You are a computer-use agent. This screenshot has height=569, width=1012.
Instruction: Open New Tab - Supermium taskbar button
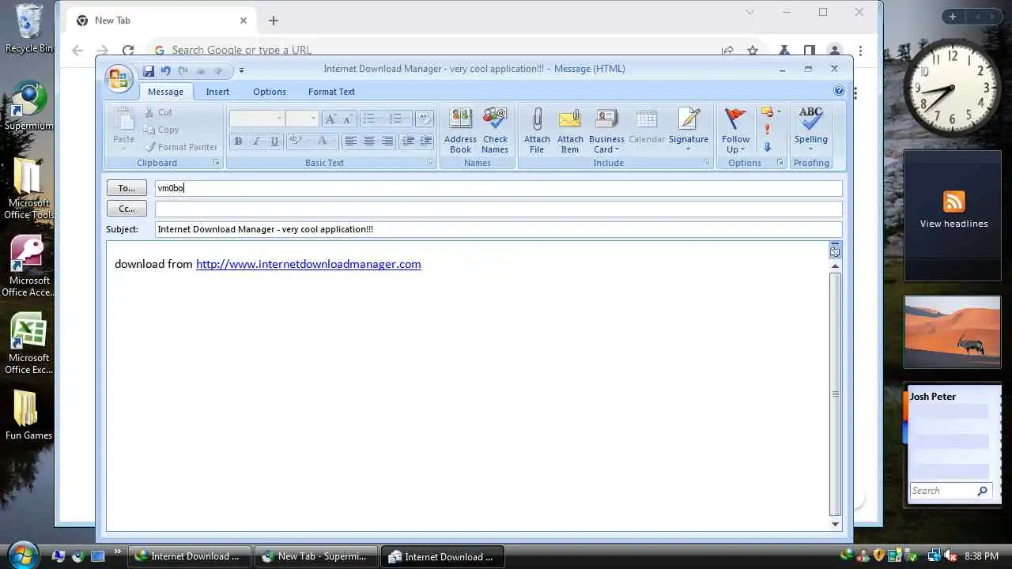point(315,556)
